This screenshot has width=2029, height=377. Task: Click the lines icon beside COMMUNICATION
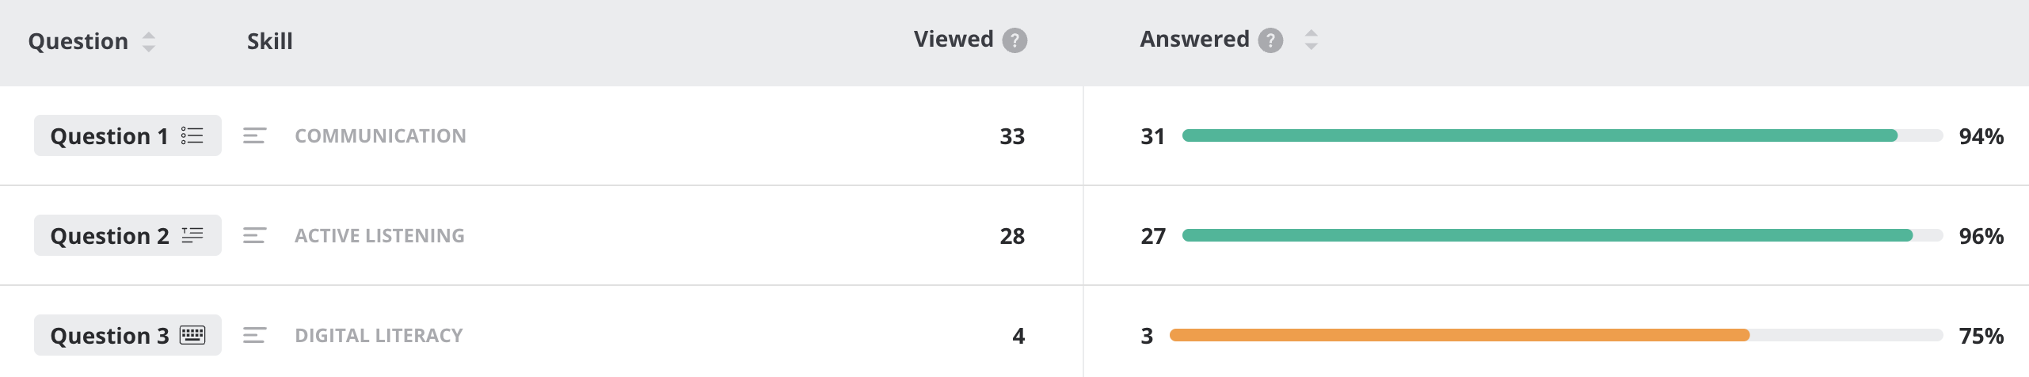pyautogui.click(x=254, y=136)
